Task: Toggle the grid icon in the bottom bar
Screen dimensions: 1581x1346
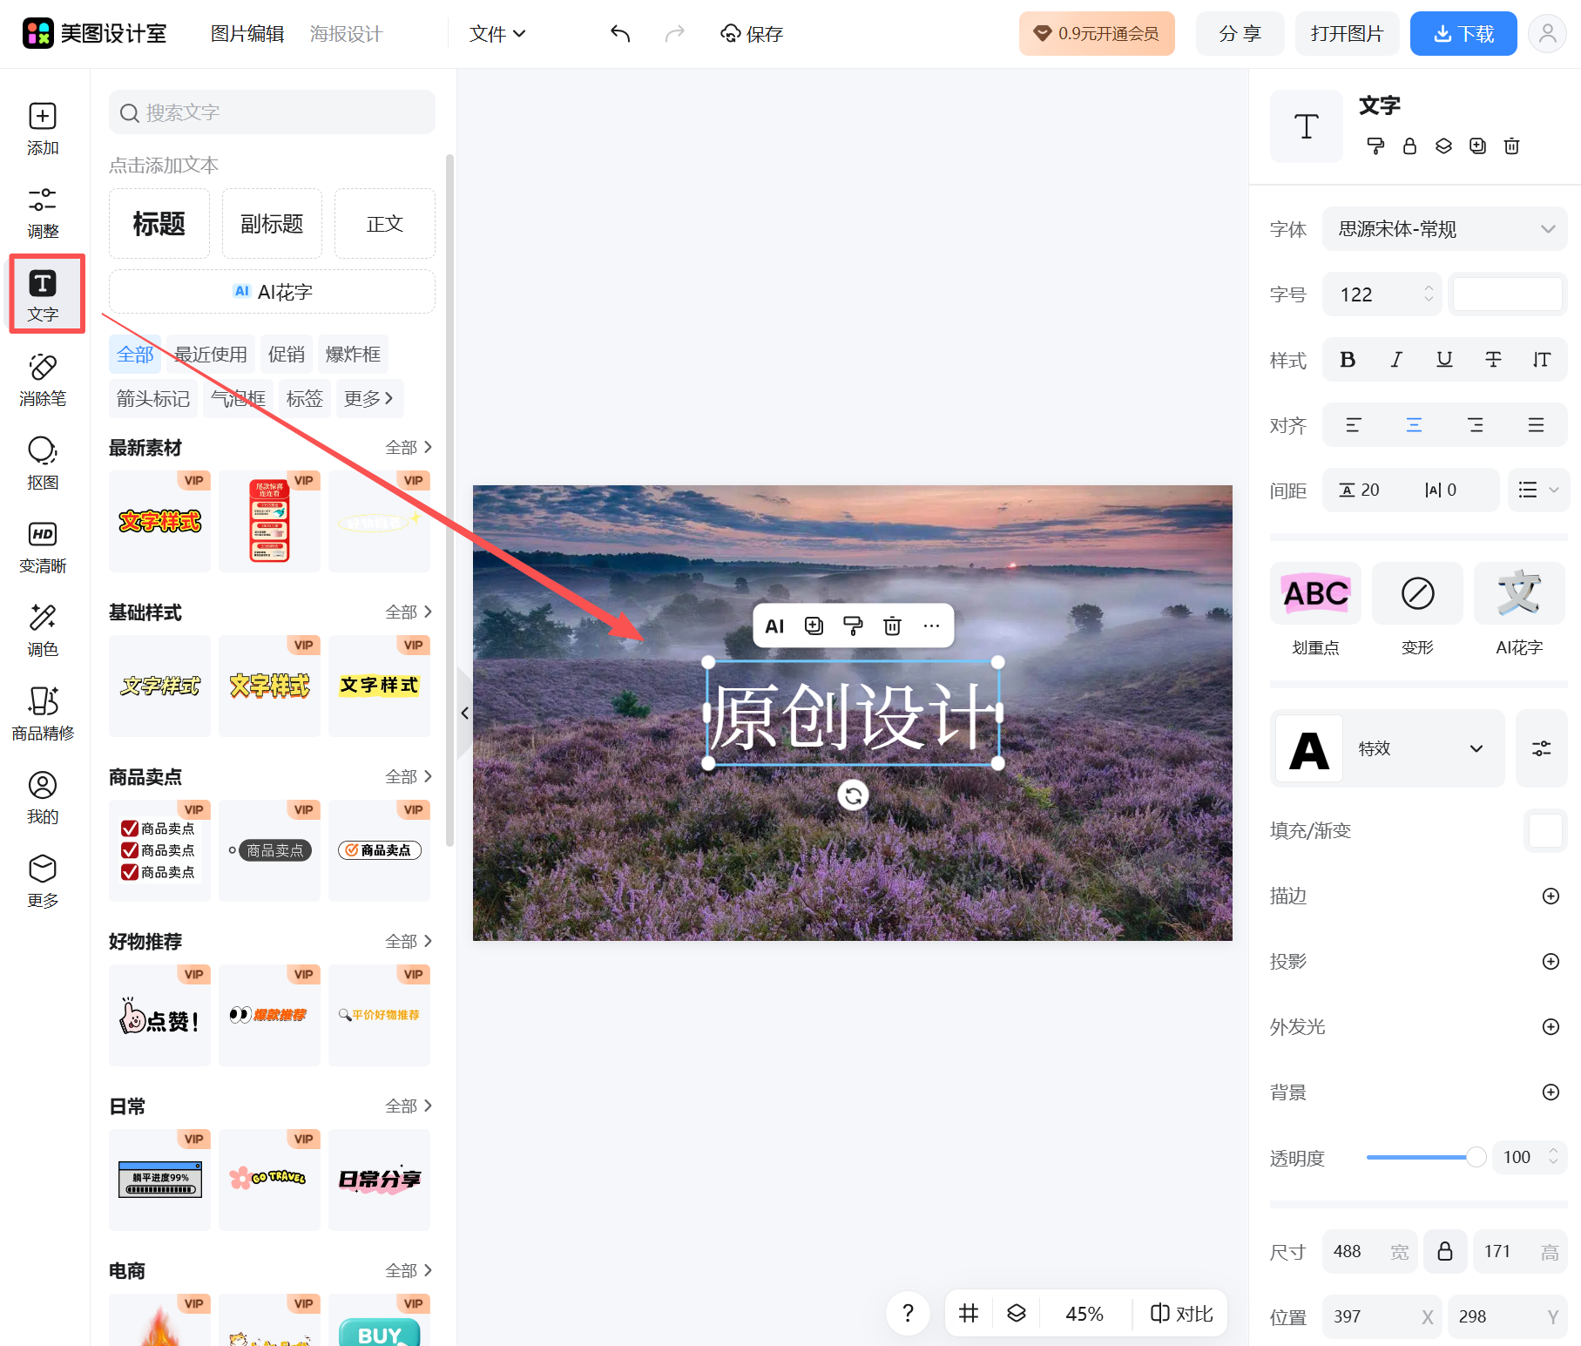Action: pos(969,1313)
